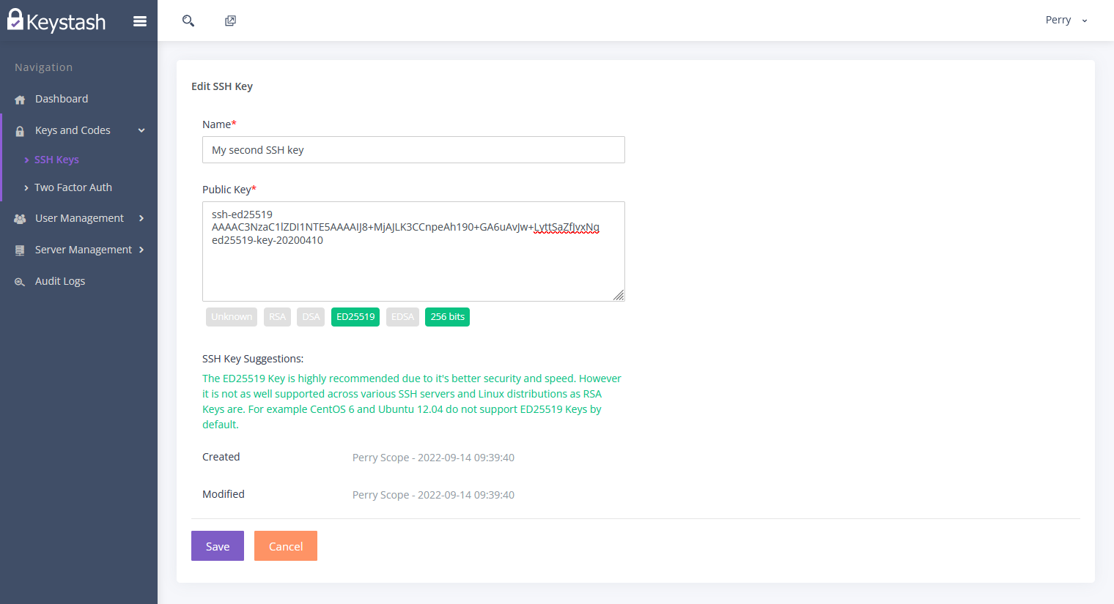Toggle the hamburger menu icon
The image size is (1114, 604).
coord(140,21)
